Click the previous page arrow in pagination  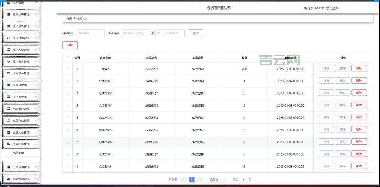[x=184, y=180]
